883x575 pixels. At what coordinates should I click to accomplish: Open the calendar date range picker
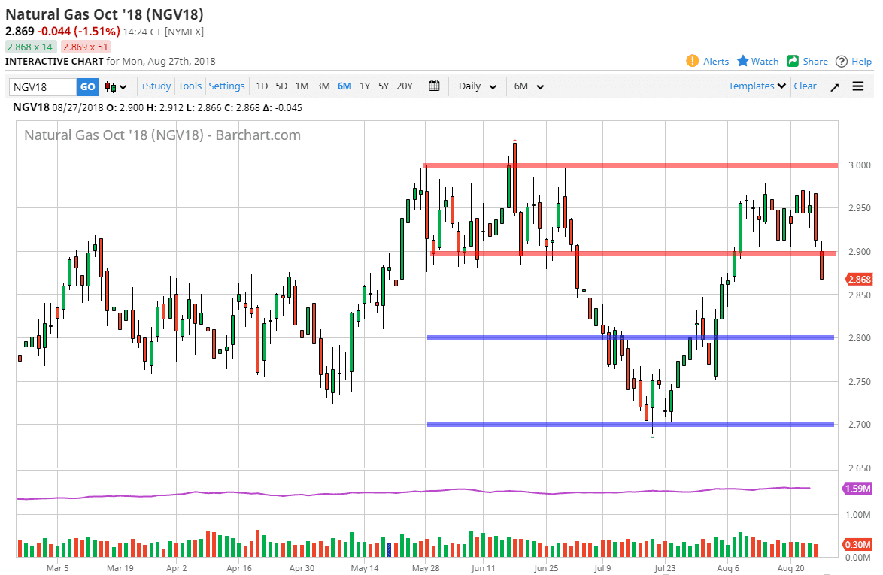click(x=434, y=86)
